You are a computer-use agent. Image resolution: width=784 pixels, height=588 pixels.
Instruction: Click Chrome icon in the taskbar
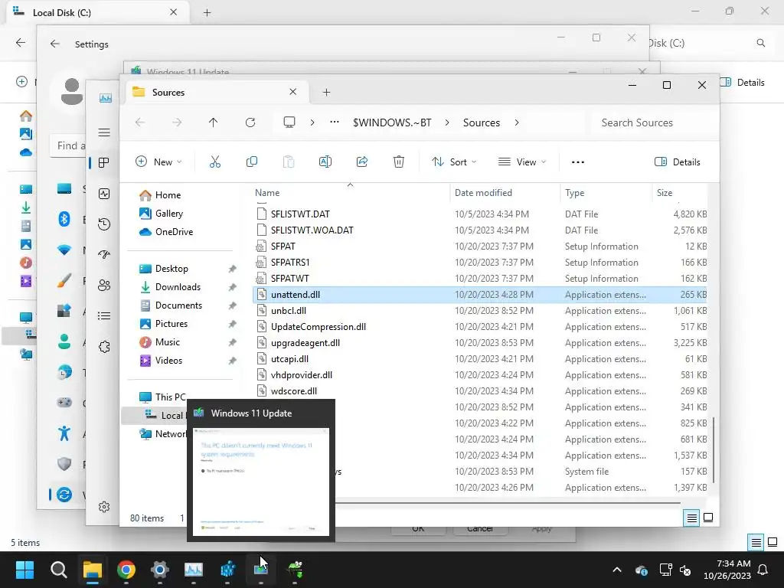[x=126, y=570]
